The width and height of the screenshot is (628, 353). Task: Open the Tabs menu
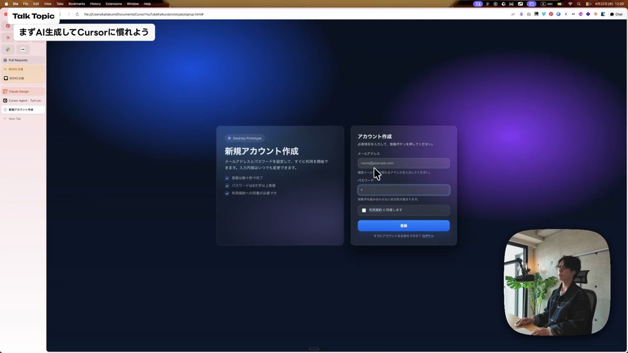pyautogui.click(x=60, y=4)
